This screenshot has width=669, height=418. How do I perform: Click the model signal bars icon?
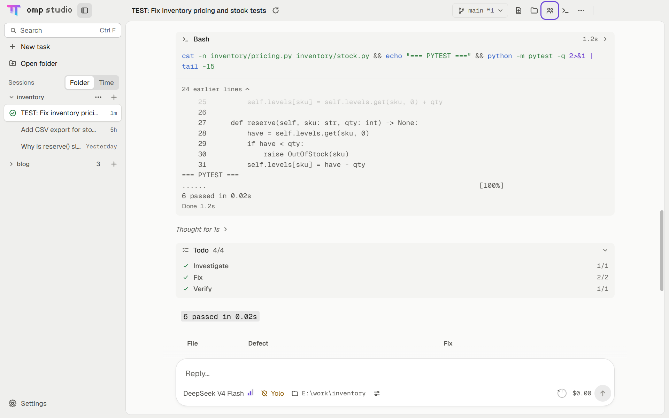click(251, 393)
